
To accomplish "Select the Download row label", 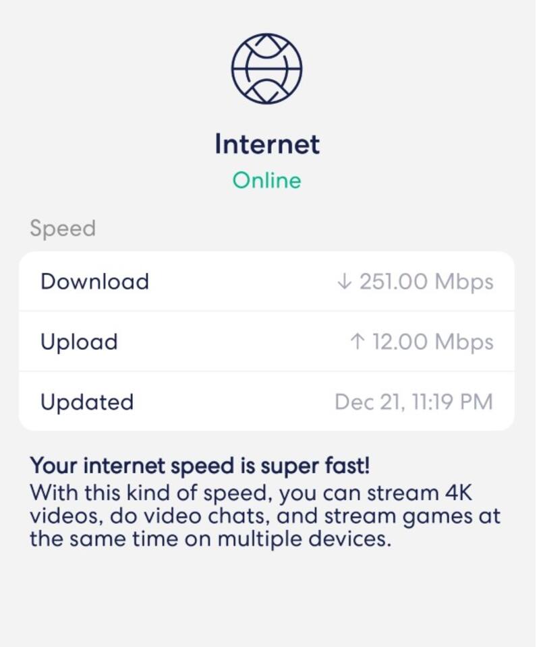I will pos(94,281).
